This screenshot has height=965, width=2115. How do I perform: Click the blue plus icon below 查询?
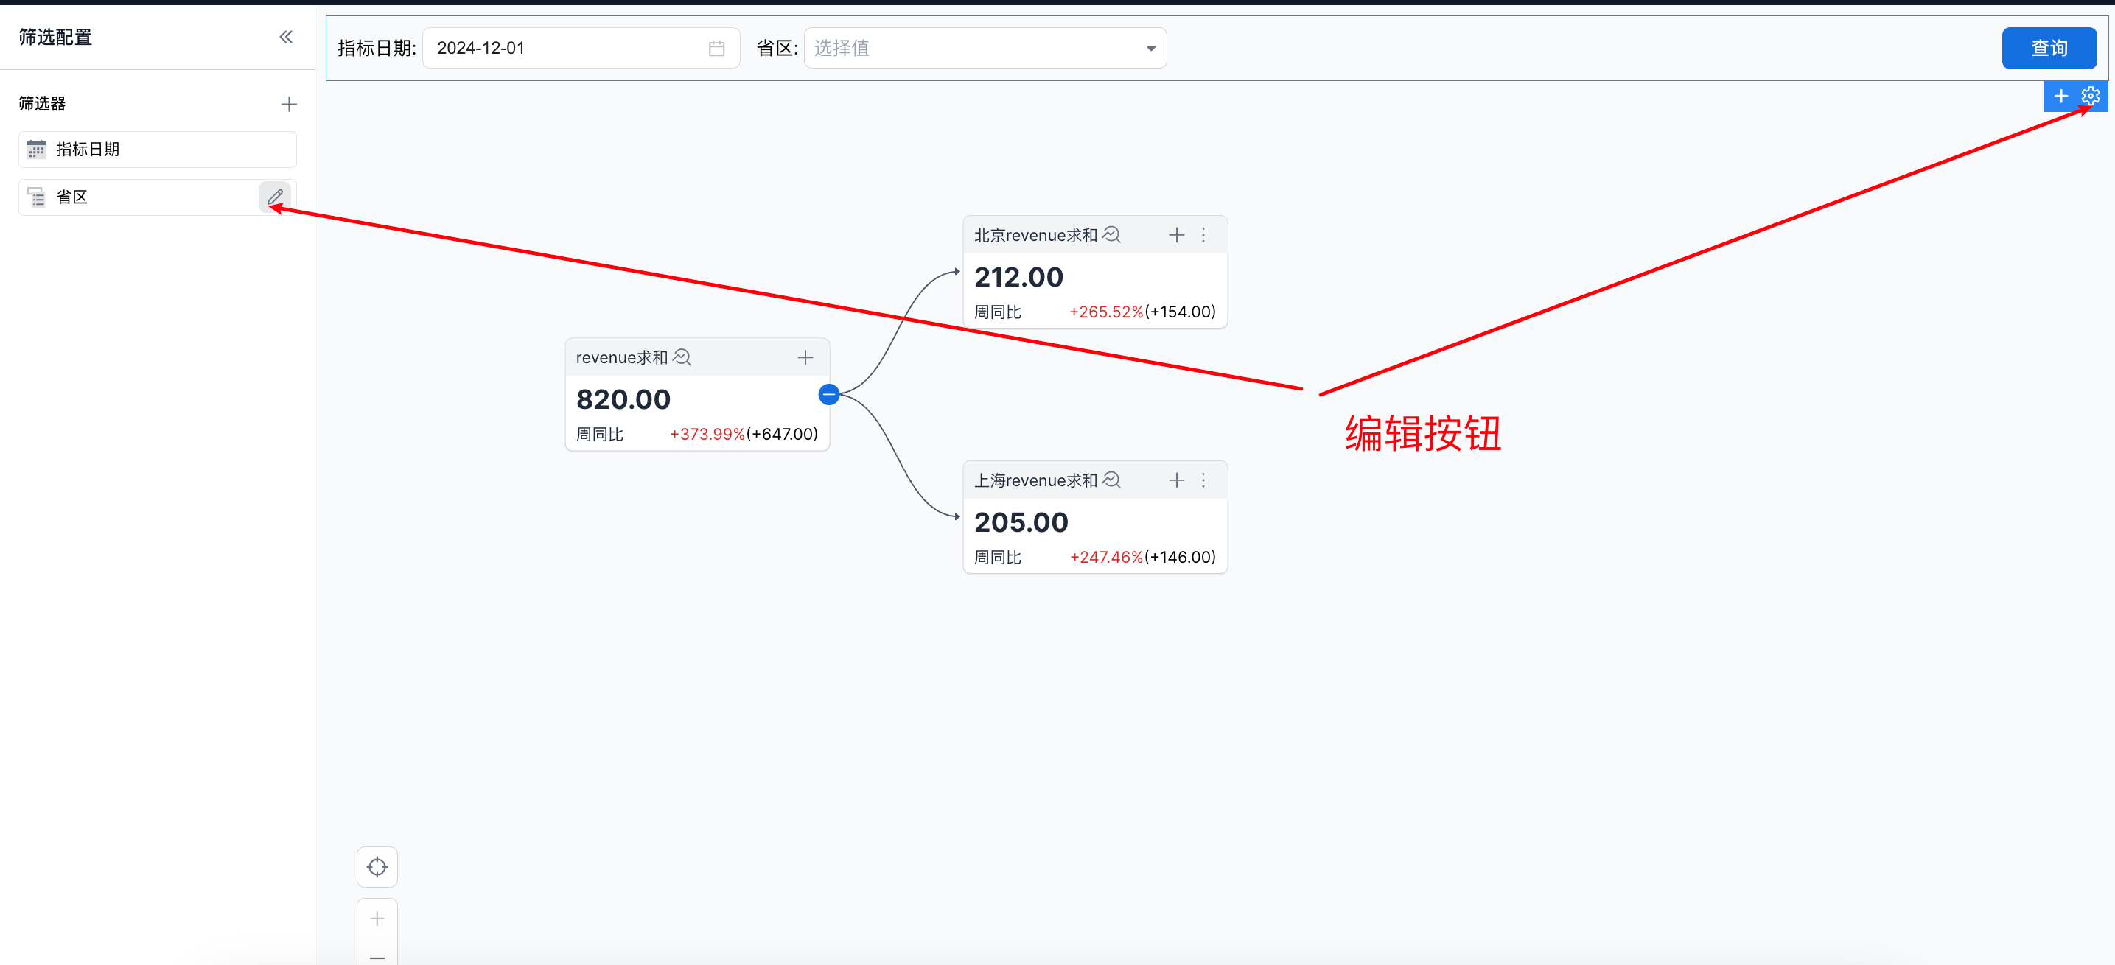click(x=2060, y=96)
